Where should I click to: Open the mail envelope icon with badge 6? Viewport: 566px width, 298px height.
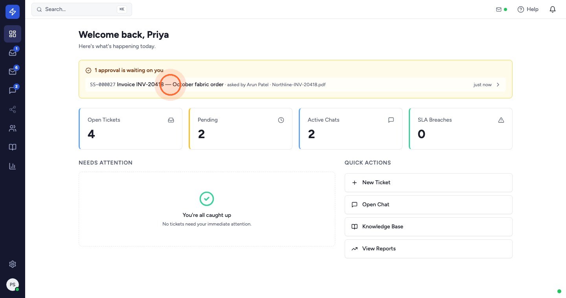click(x=13, y=72)
